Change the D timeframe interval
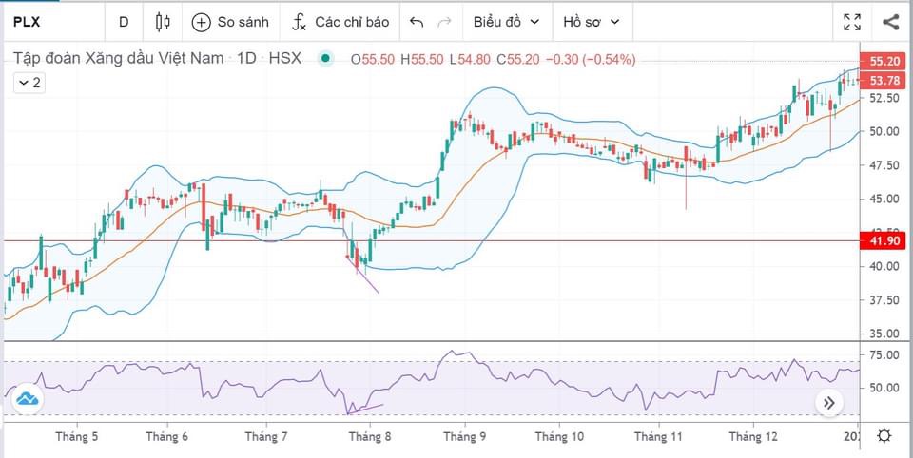The width and height of the screenshot is (913, 458). tap(124, 21)
